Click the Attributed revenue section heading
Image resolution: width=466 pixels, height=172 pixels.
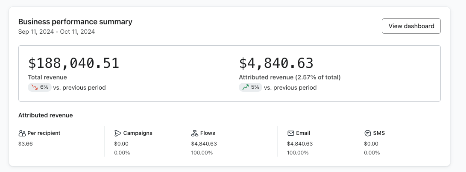[x=45, y=115]
